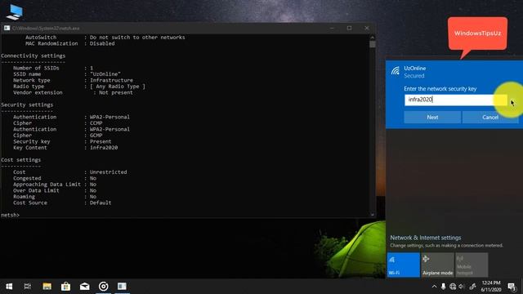523x294 pixels.
Task: Show hidden system tray icons
Action: [x=434, y=287]
